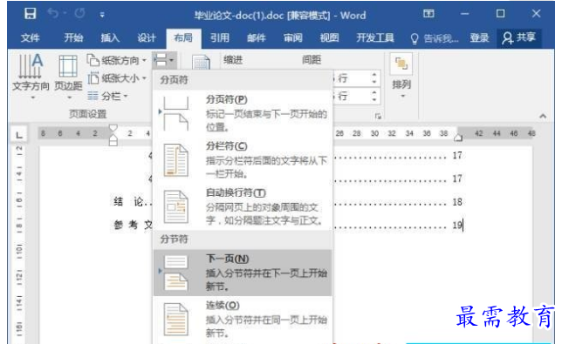Open the paragraph dialog launcher icon
Image resolution: width=562 pixels, height=344 pixels.
pyautogui.click(x=377, y=116)
